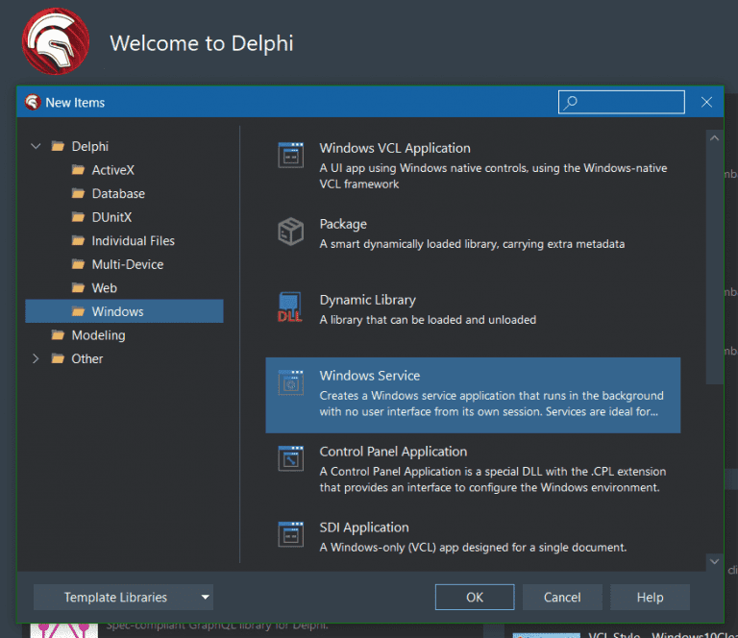This screenshot has width=738, height=638.
Task: Click the Multi-Device folder icon
Action: (78, 264)
